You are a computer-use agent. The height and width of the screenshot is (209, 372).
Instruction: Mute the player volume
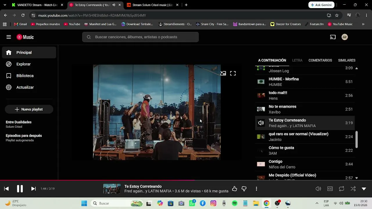pyautogui.click(x=318, y=189)
